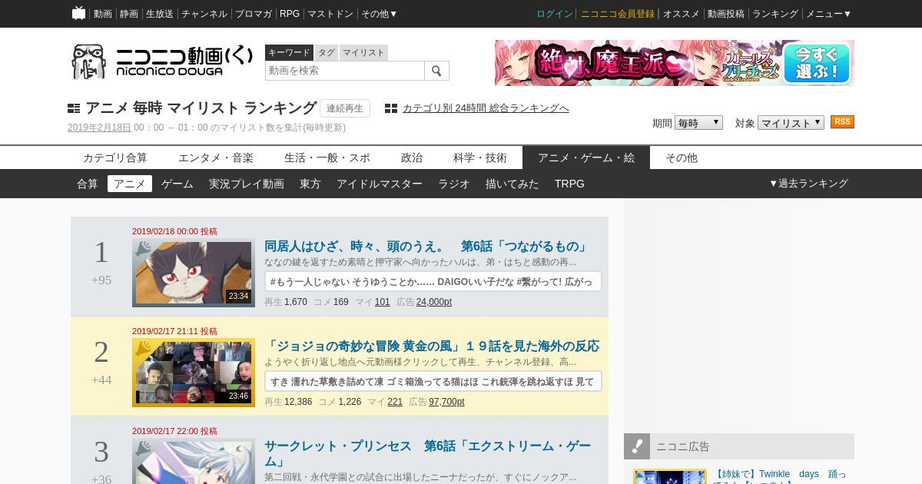The image size is (922, 484).
Task: Open the カテゴリ合算 category tab
Action: tap(115, 157)
